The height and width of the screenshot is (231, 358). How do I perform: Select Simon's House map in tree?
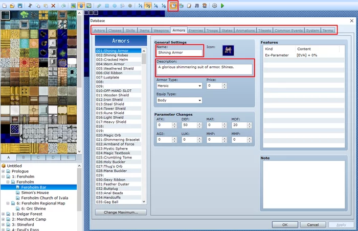[x=35, y=193]
